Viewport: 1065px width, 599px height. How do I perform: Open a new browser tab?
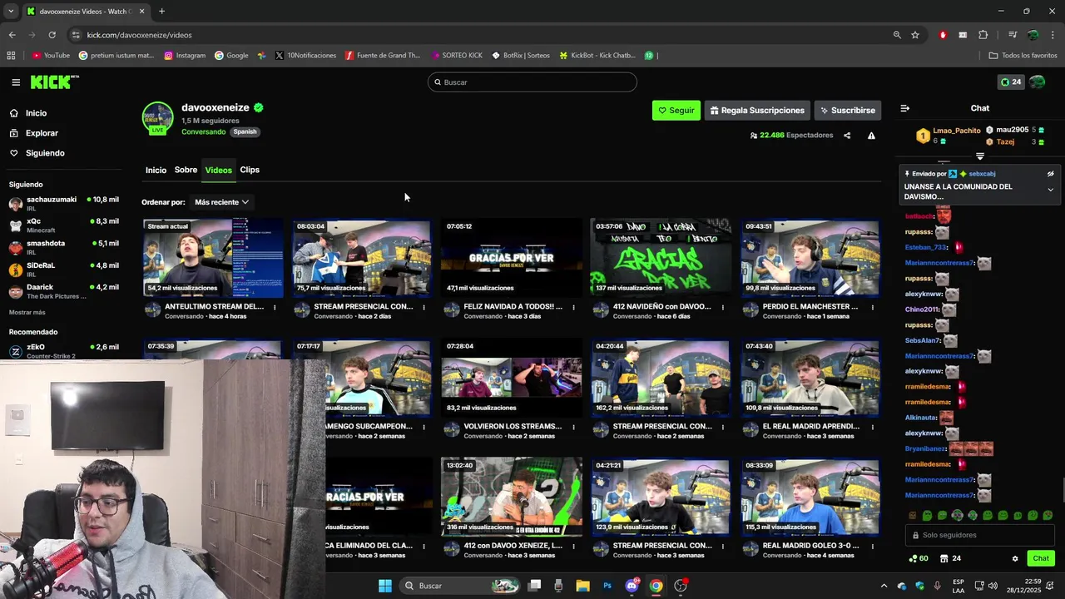161,12
